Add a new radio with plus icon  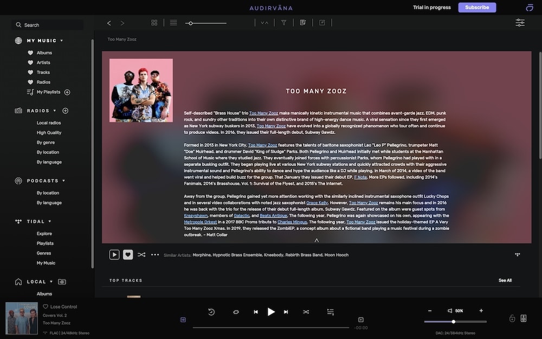[x=66, y=111]
